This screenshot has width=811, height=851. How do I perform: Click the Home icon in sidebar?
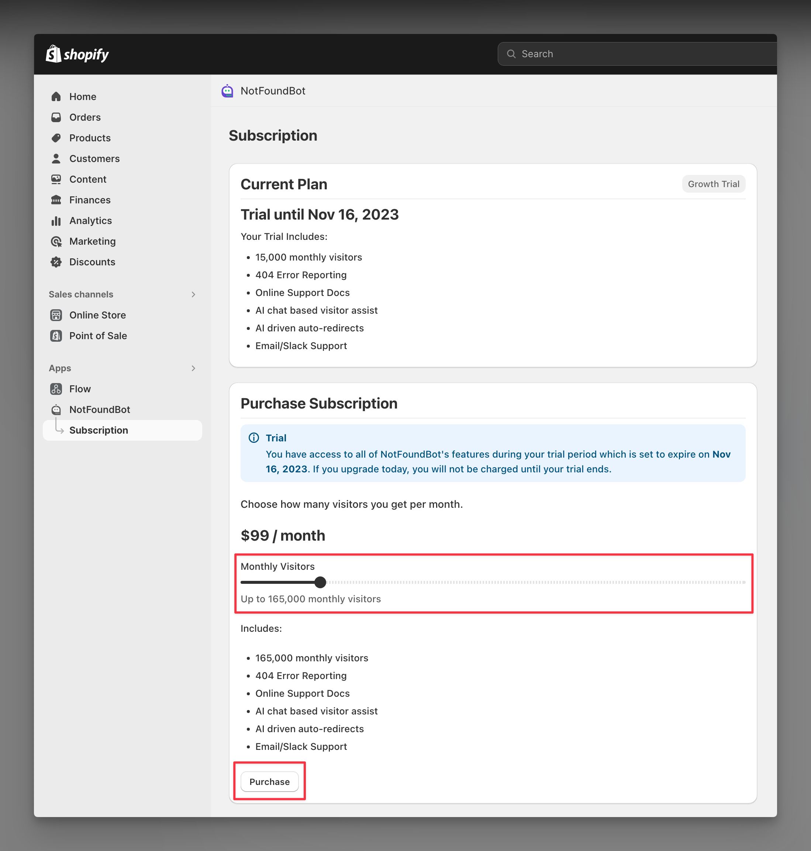pyautogui.click(x=56, y=96)
